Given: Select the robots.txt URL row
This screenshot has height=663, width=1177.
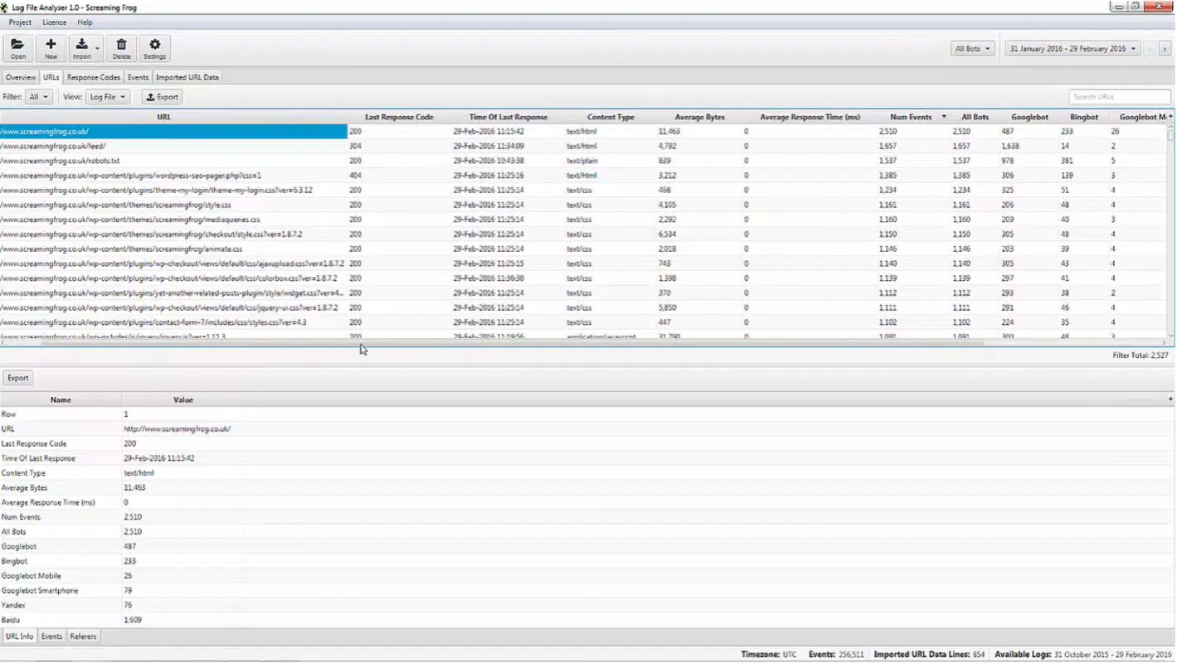Looking at the screenshot, I should tap(583, 161).
